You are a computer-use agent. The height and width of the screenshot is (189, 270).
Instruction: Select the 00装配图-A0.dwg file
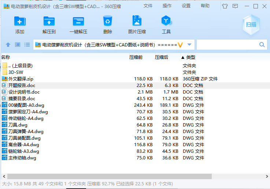pos(135,105)
